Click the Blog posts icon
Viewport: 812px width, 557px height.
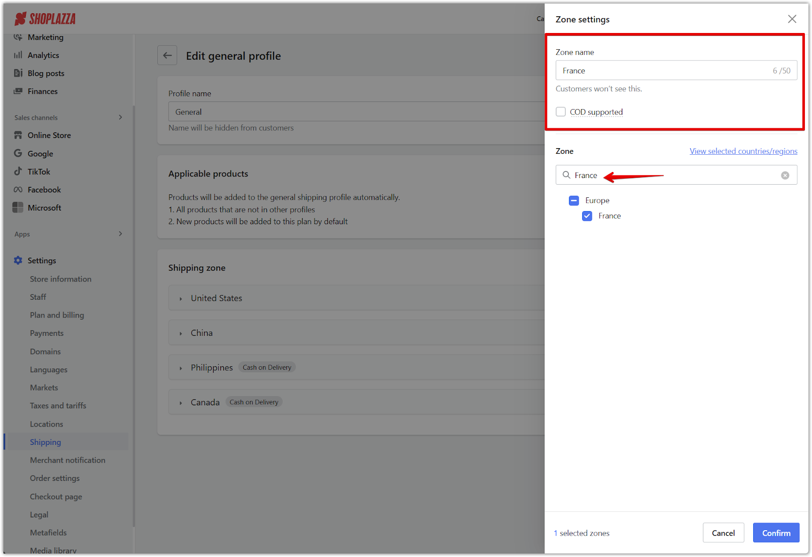point(18,73)
